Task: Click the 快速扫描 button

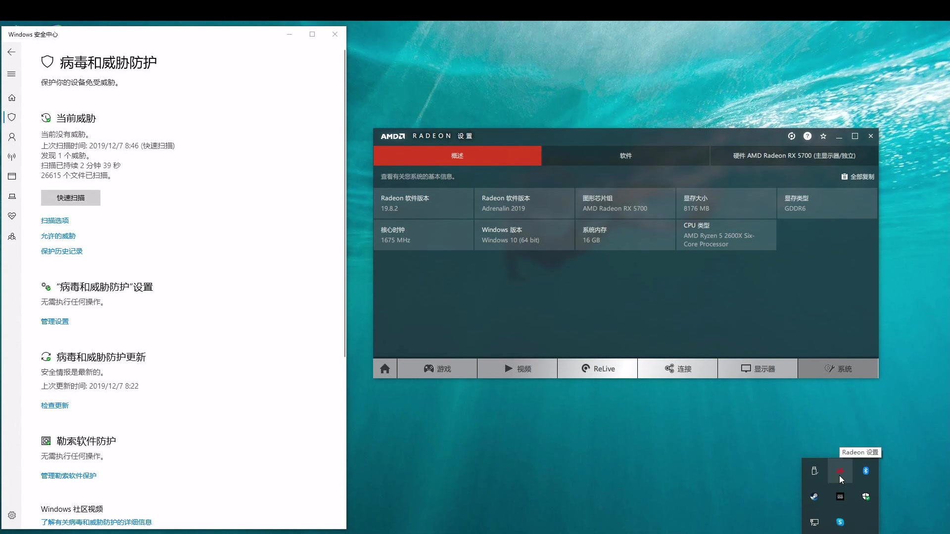Action: pyautogui.click(x=71, y=198)
